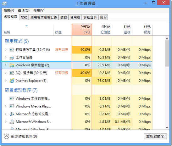Sort by the 0% 網路 column header
The image size is (172, 146).
(x=142, y=30)
